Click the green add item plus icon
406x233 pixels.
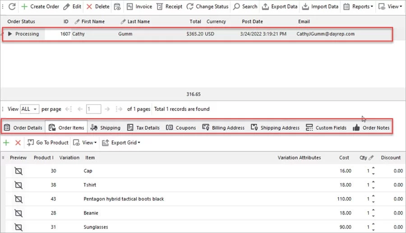coord(6,142)
